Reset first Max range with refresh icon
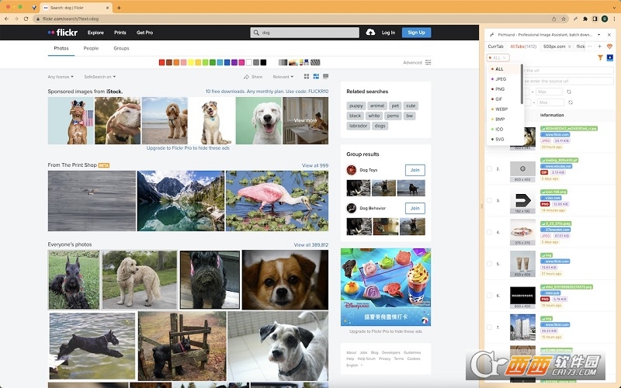The height and width of the screenshot is (388, 621). [569, 92]
